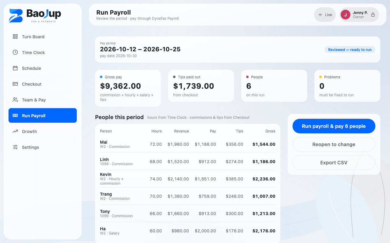Select Mai's row name
The height and width of the screenshot is (243, 390).
[104, 142]
